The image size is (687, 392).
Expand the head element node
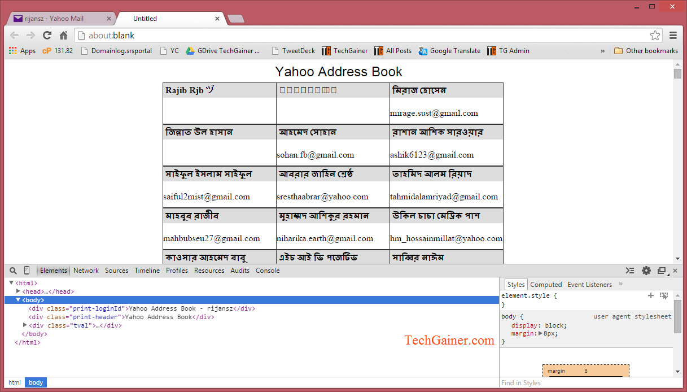click(x=18, y=291)
